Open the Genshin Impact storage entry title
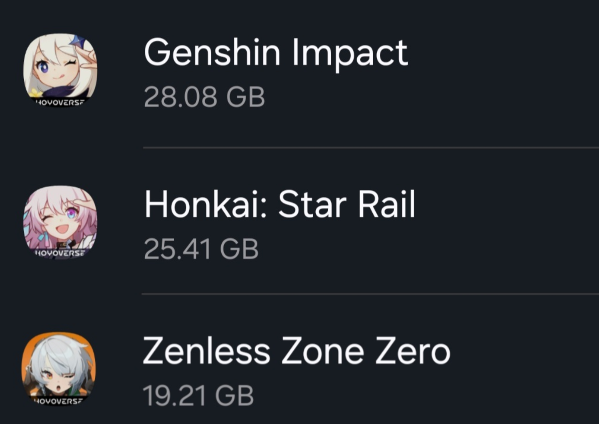Viewport: 599px width, 424px height. pos(275,53)
